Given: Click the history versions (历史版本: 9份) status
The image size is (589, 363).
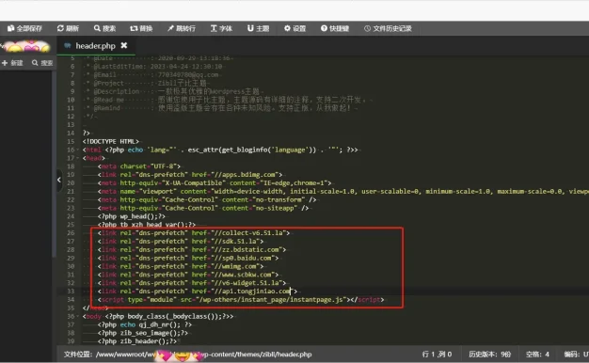Looking at the screenshot, I should pyautogui.click(x=489, y=354).
